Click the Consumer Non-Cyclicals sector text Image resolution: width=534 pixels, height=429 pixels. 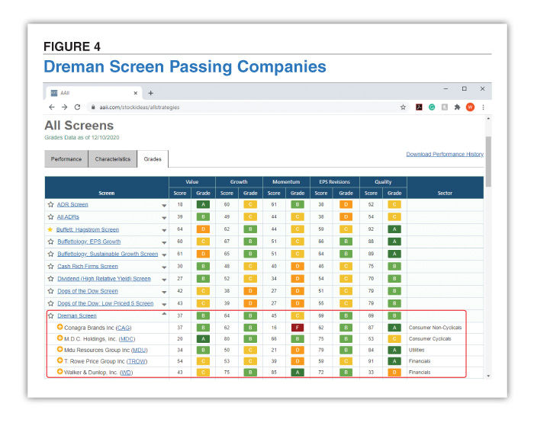pos(435,328)
